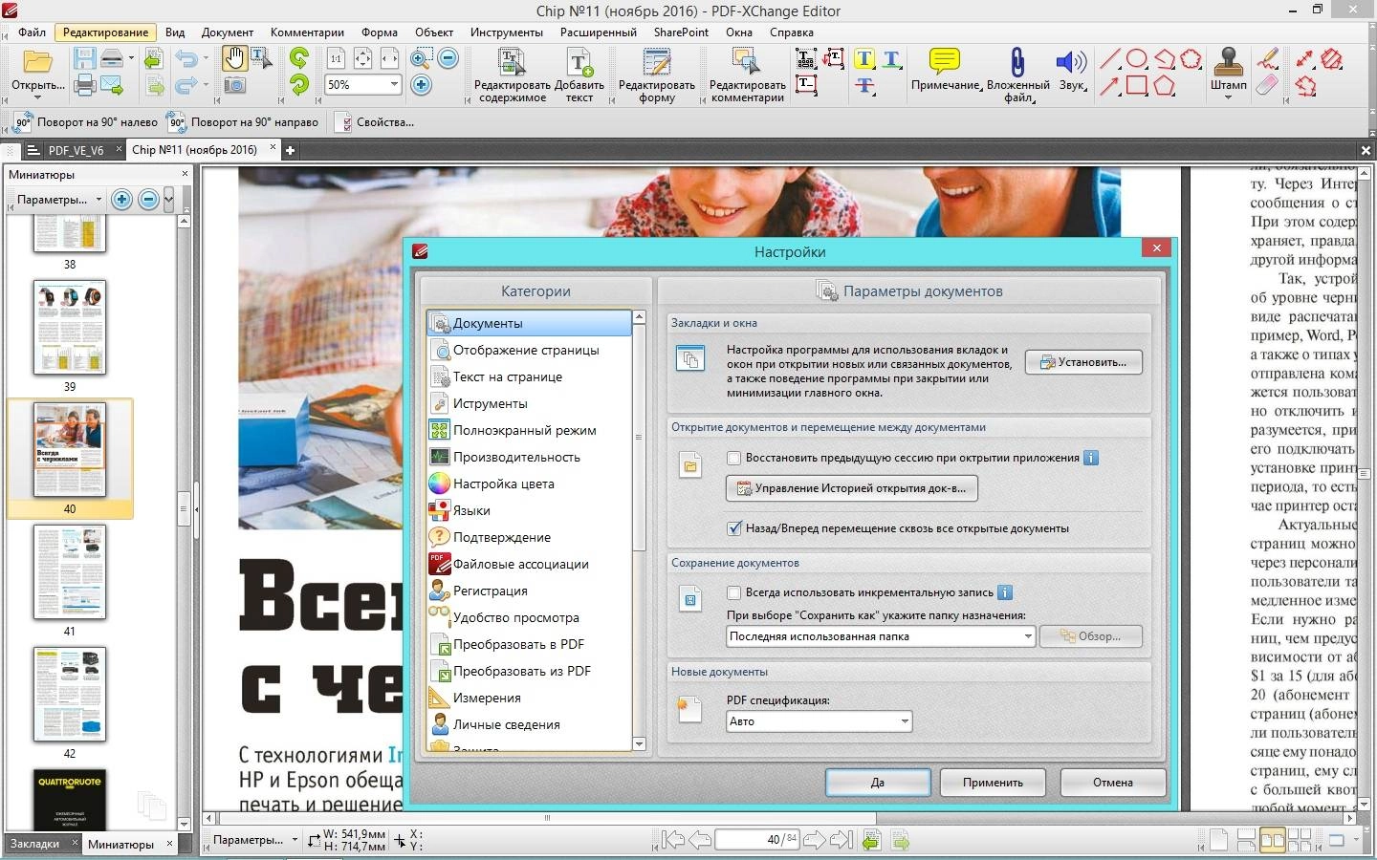Go to the last page icon
This screenshot has width=1377, height=860.
pos(841,840)
